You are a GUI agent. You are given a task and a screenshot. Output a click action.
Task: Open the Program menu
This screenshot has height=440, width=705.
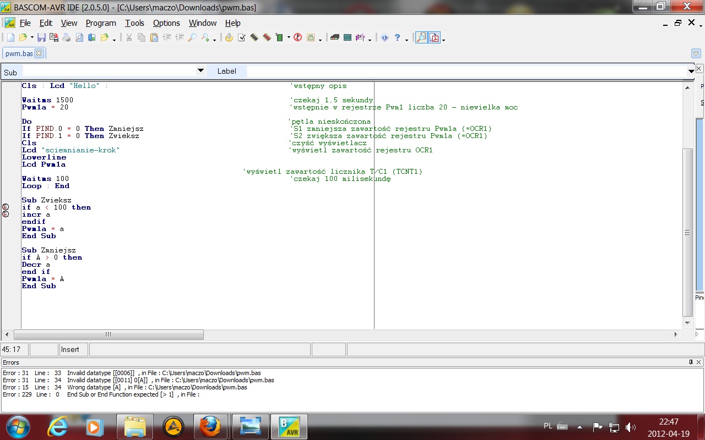[x=101, y=23]
